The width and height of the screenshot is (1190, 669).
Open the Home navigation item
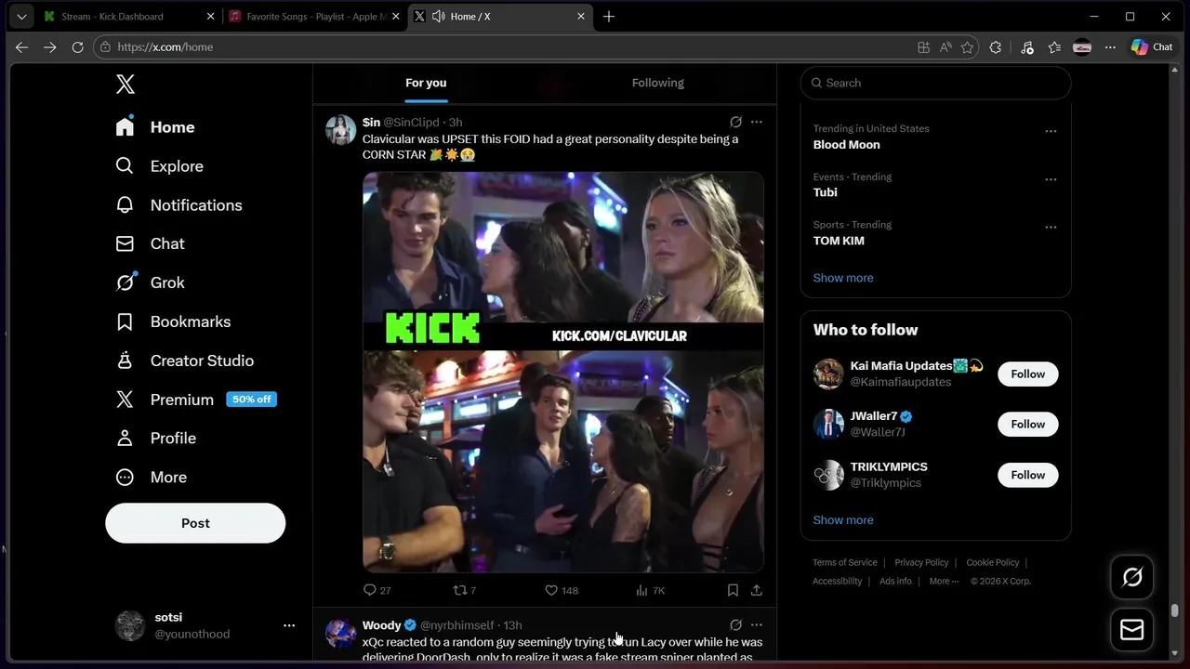(155, 127)
